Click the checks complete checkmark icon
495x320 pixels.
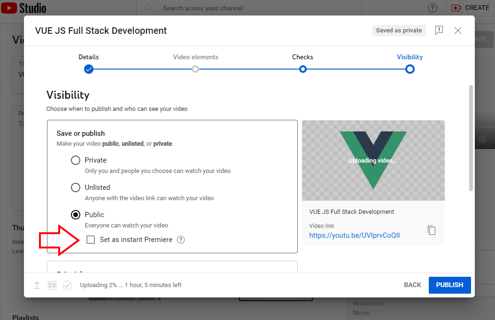coord(67,285)
